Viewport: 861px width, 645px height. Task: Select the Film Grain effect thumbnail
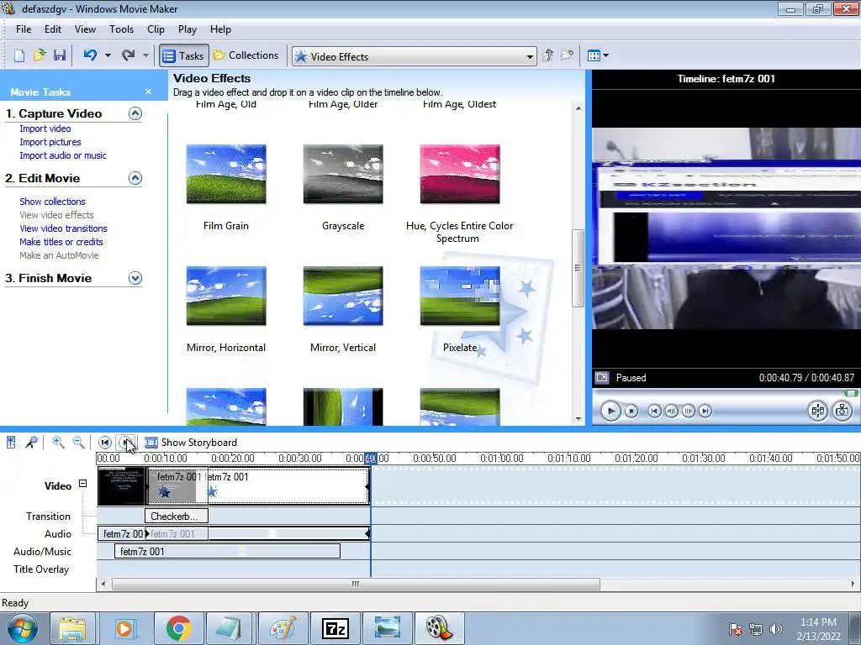point(226,175)
